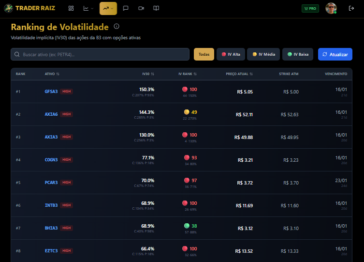Sort table by PREÇO ATUAL column
364x262 pixels.
point(239,74)
